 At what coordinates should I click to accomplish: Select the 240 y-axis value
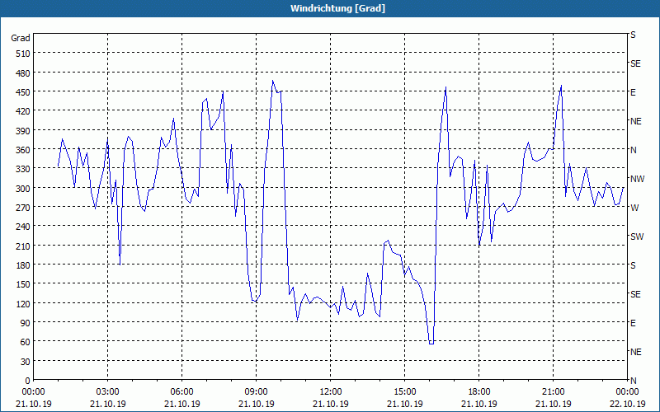[x=23, y=227]
